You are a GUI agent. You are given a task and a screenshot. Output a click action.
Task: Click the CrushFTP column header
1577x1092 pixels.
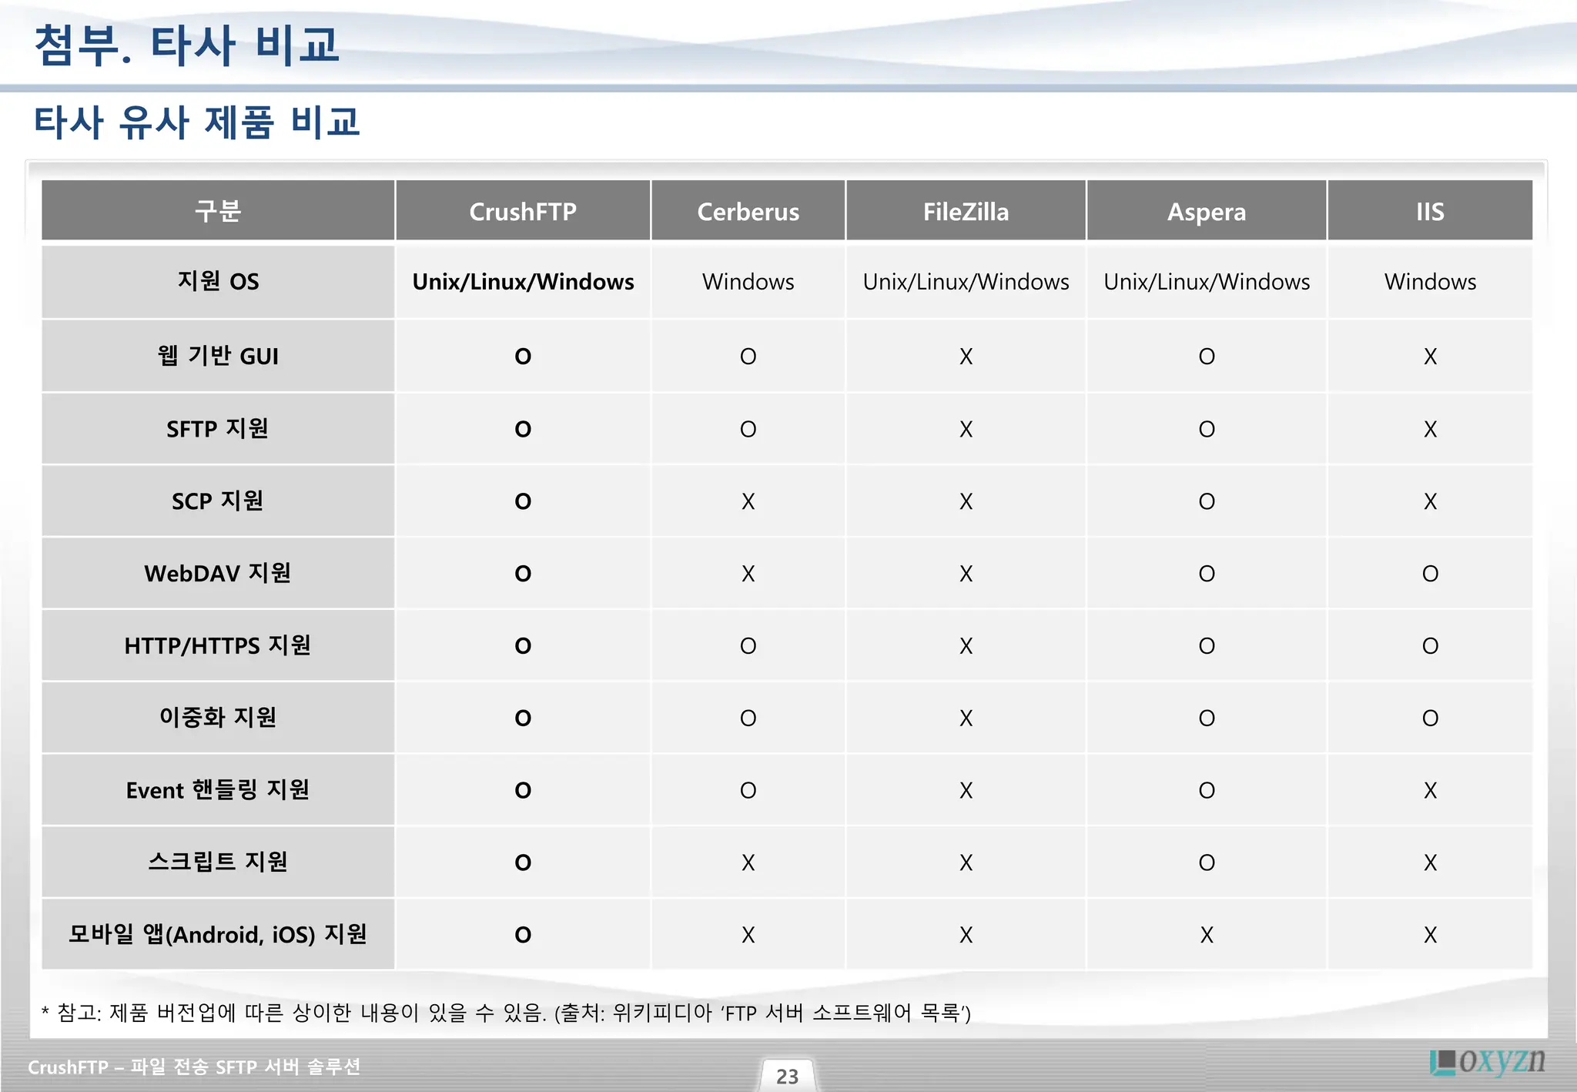tap(523, 211)
